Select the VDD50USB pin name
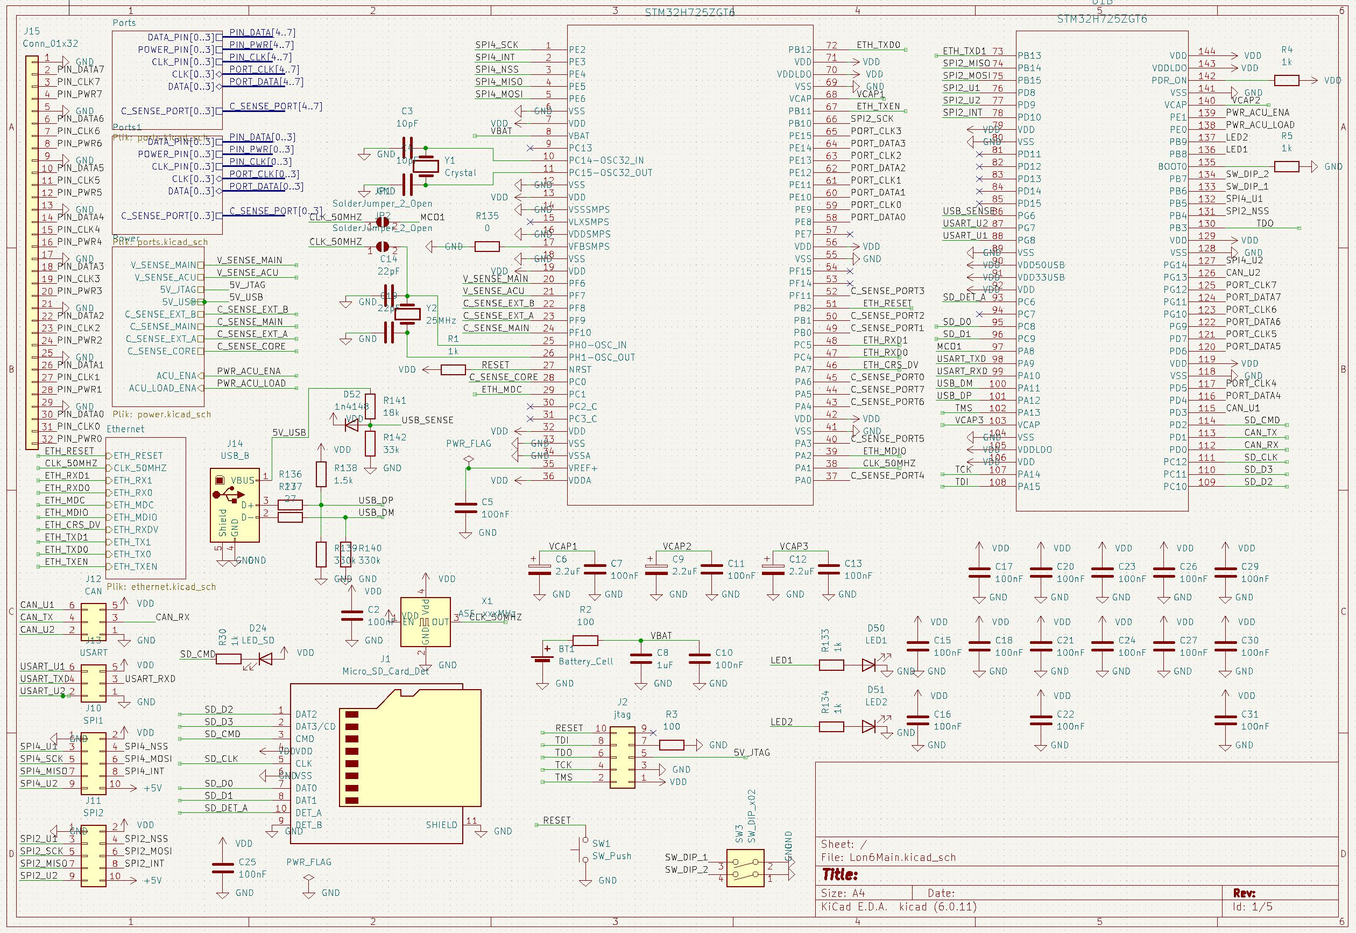Viewport: 1356px width, 933px height. click(x=1041, y=265)
